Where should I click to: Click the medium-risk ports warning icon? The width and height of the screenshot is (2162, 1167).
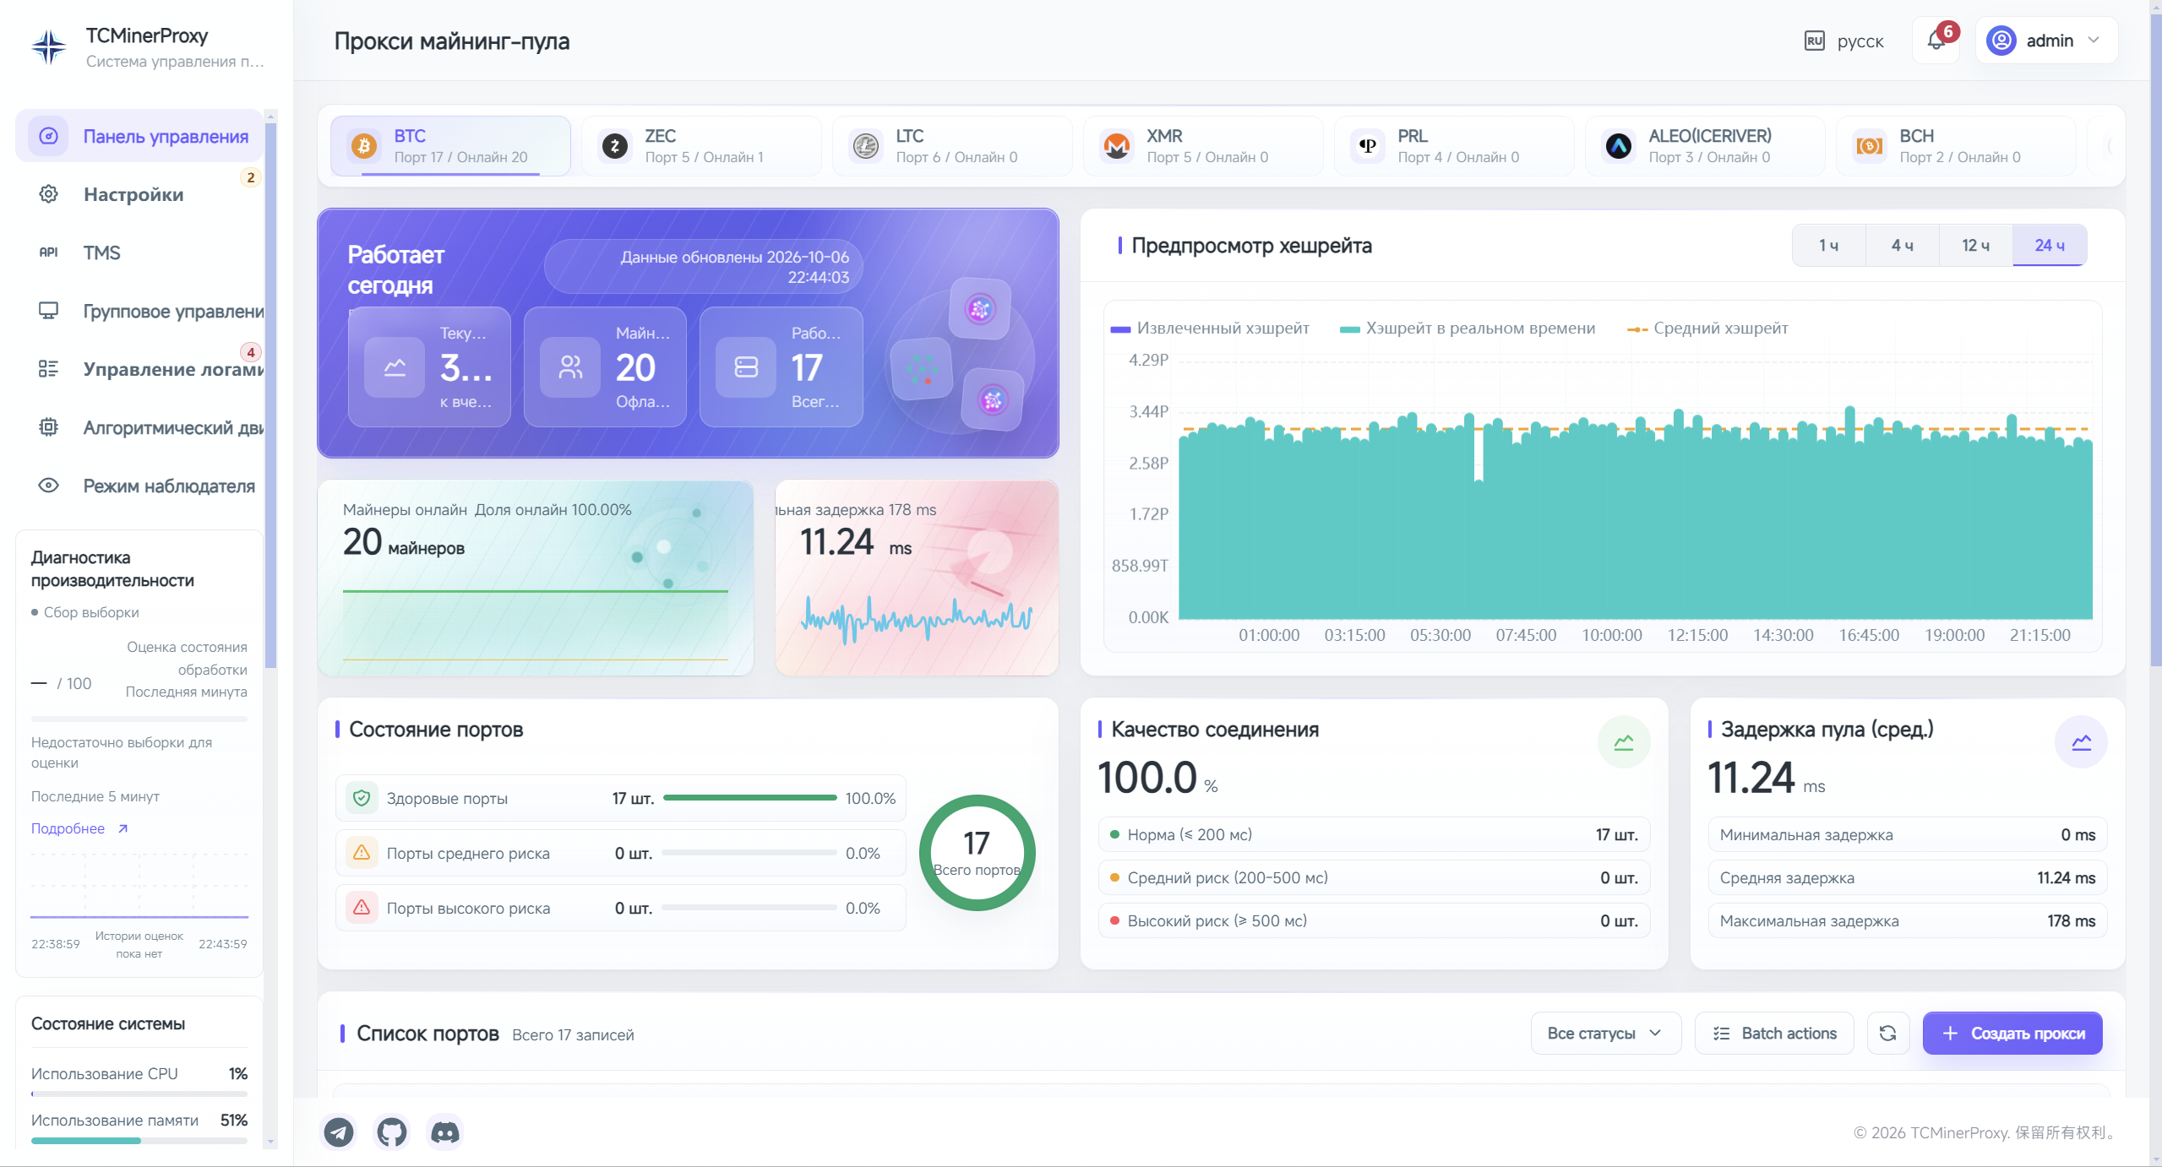pos(362,853)
